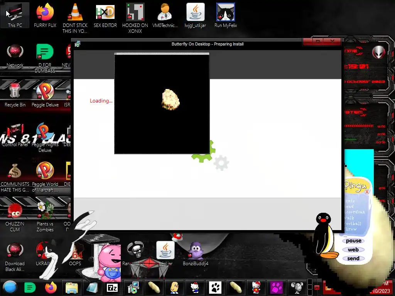Click the grey mouse taskbar icon
Image resolution: width=395 pixels, height=296 pixels.
click(x=297, y=288)
